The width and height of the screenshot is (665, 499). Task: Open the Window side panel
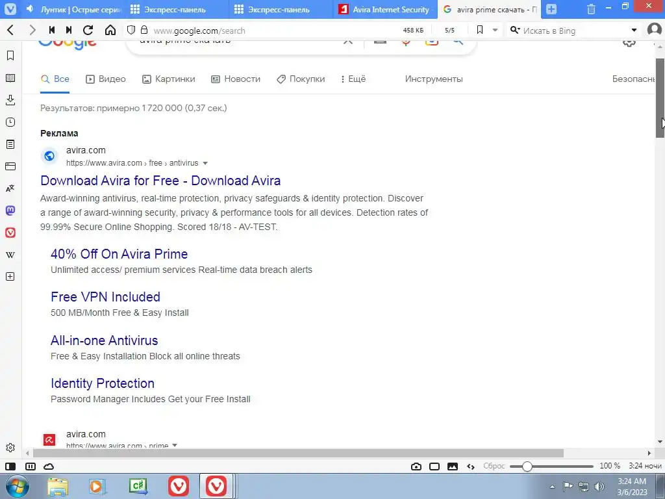pos(10,166)
